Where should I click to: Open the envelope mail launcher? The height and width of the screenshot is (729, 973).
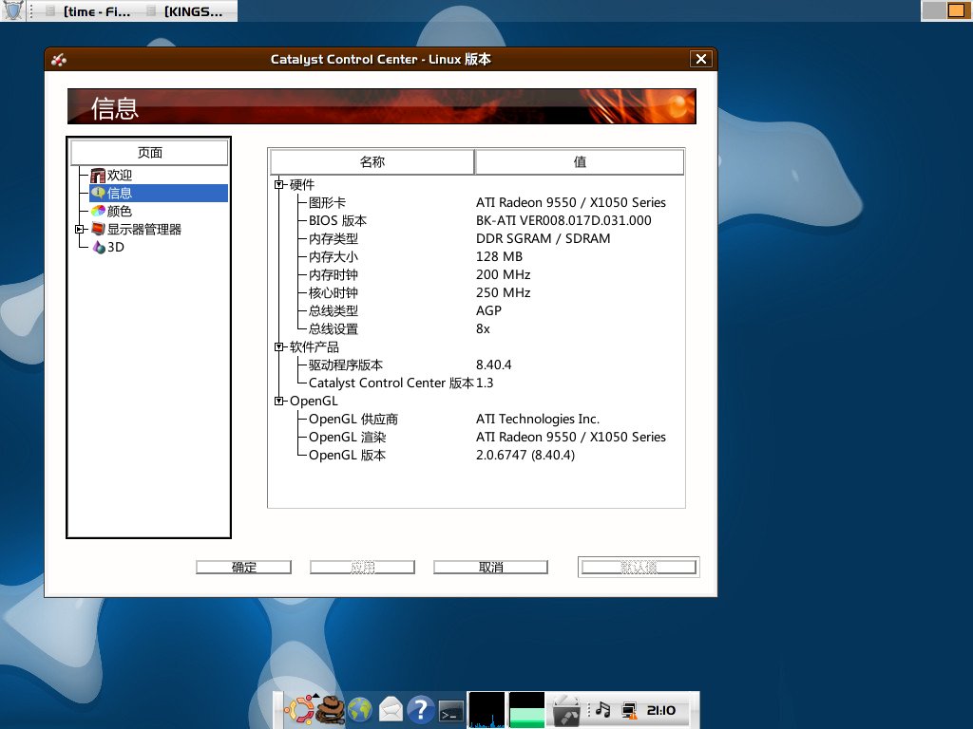coord(391,710)
